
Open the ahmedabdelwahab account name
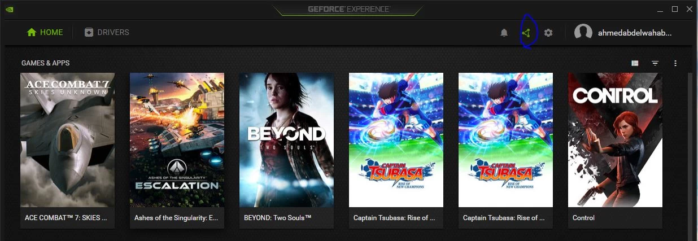pyautogui.click(x=635, y=33)
